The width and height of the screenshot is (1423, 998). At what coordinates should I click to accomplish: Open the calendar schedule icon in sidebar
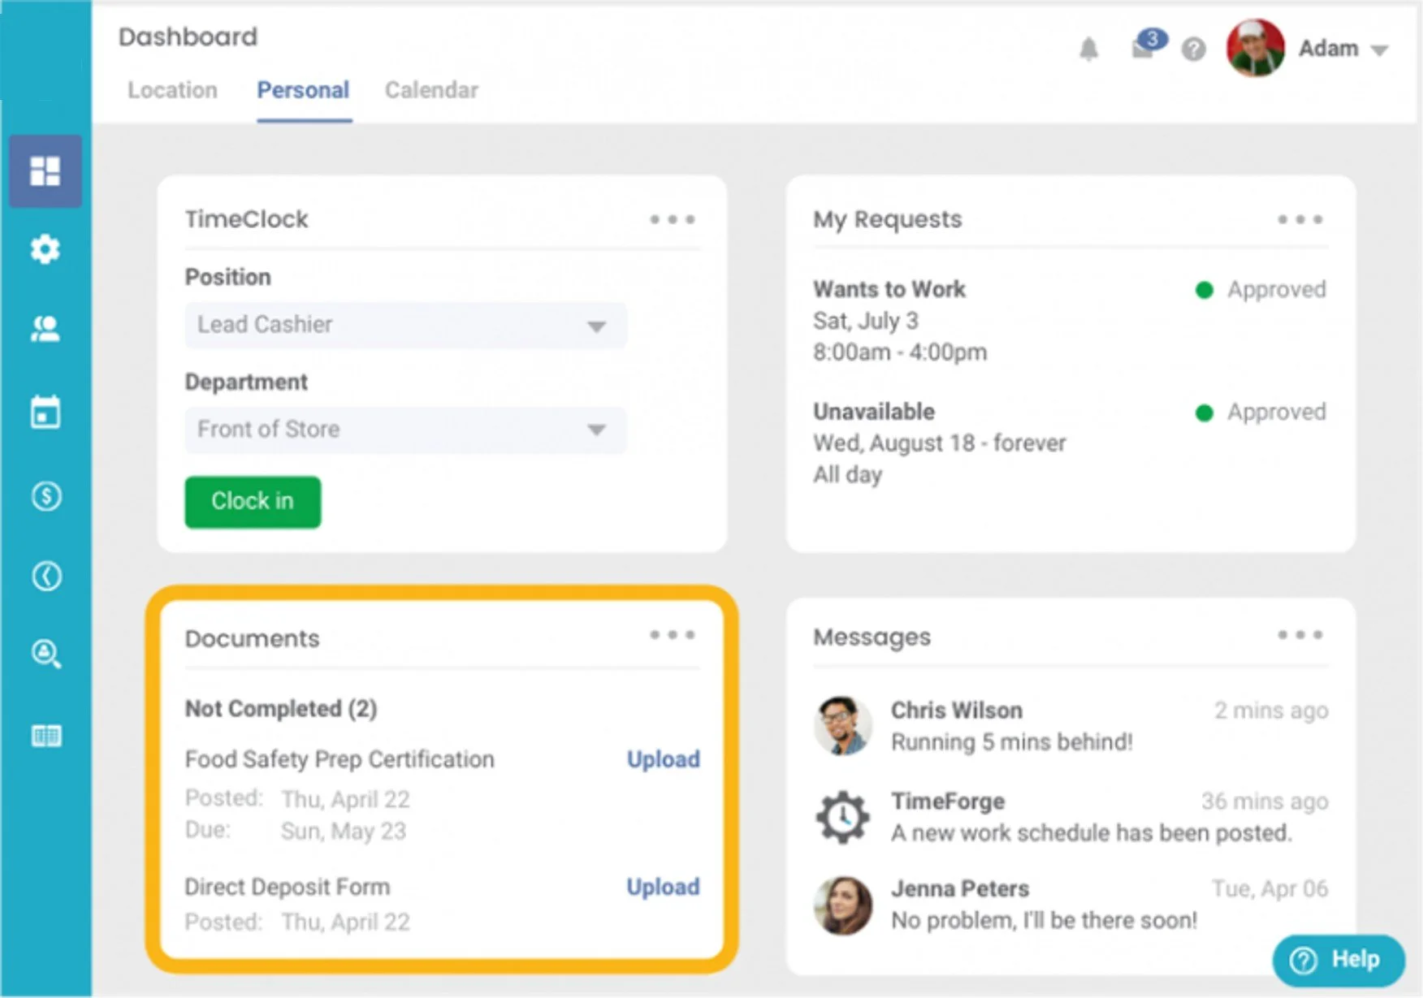click(45, 412)
